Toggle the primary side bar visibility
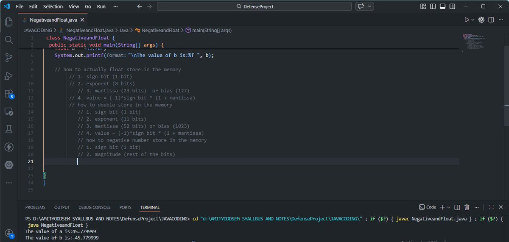 click(x=433, y=6)
